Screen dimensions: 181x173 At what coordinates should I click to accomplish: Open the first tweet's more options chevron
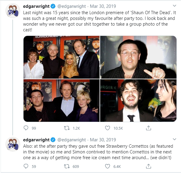pos(174,6)
